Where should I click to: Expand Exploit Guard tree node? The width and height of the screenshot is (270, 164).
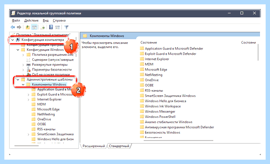(28, 95)
